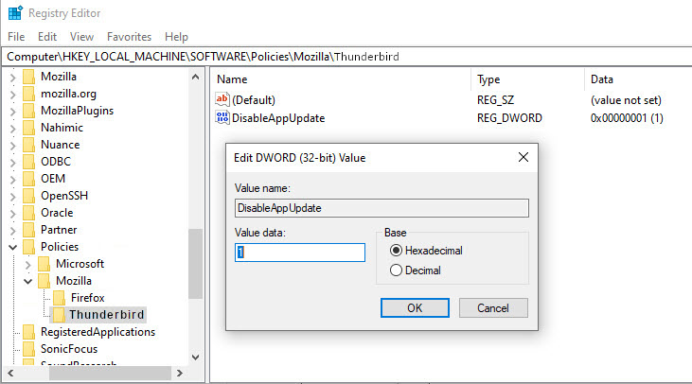This screenshot has width=692, height=384.
Task: Click the tree horizontal scroll right arrow
Action: pyautogui.click(x=179, y=373)
